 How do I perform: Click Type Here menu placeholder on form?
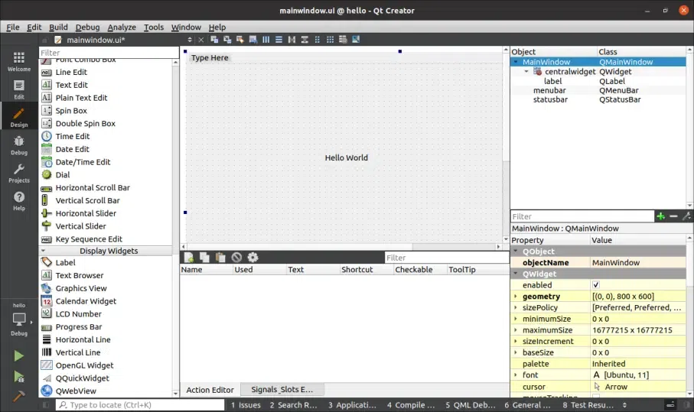pos(210,57)
